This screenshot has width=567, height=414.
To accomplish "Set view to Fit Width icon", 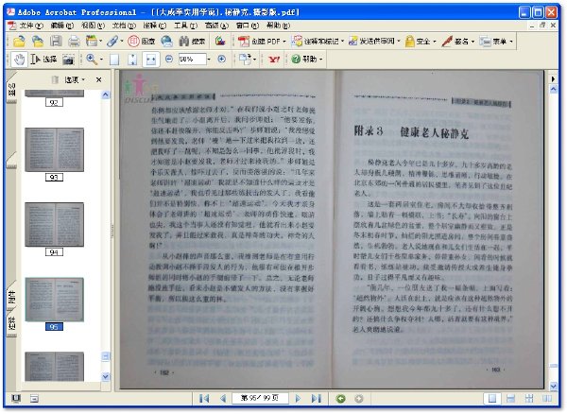I will click(151, 60).
